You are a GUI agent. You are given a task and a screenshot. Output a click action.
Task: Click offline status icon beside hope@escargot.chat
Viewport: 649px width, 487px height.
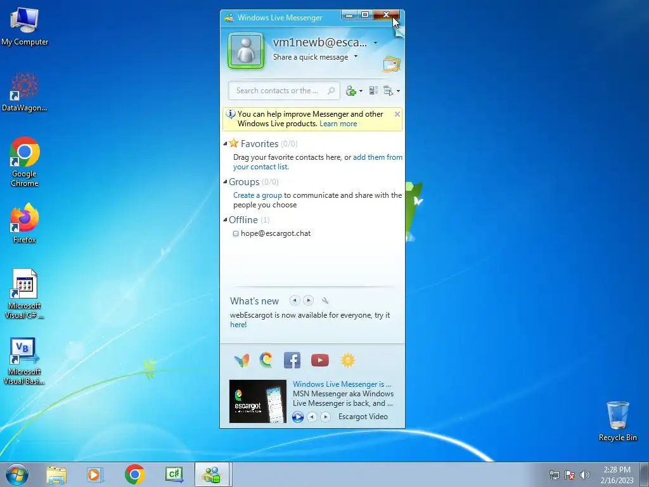236,233
